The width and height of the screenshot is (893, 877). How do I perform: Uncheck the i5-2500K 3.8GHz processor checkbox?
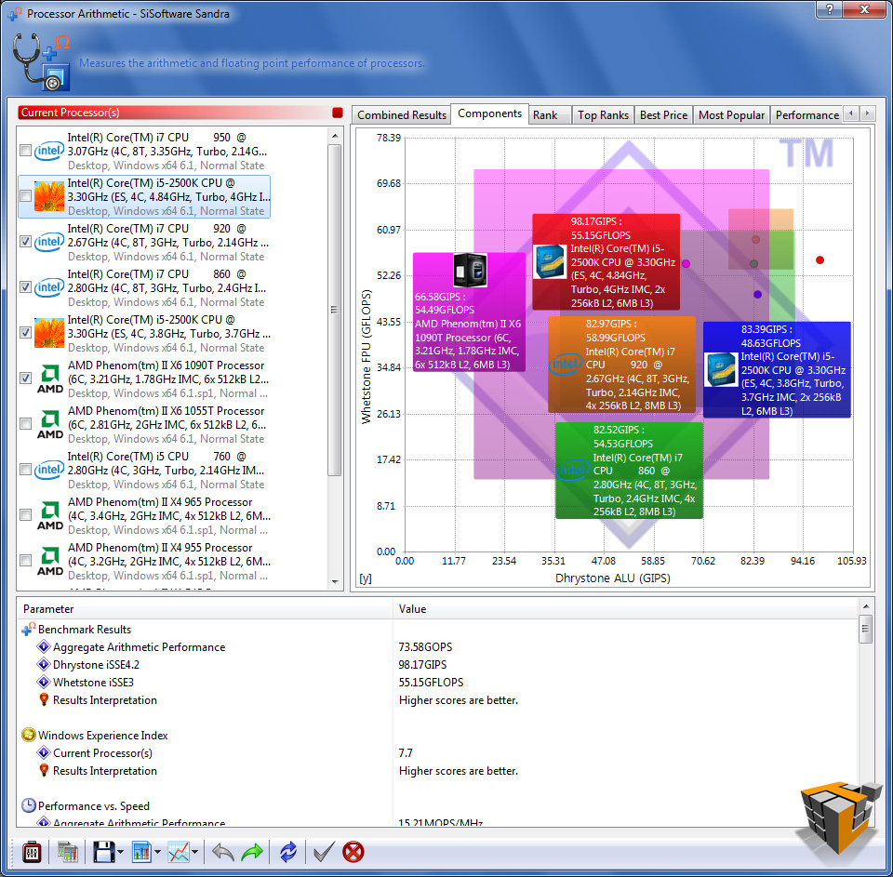(x=26, y=333)
